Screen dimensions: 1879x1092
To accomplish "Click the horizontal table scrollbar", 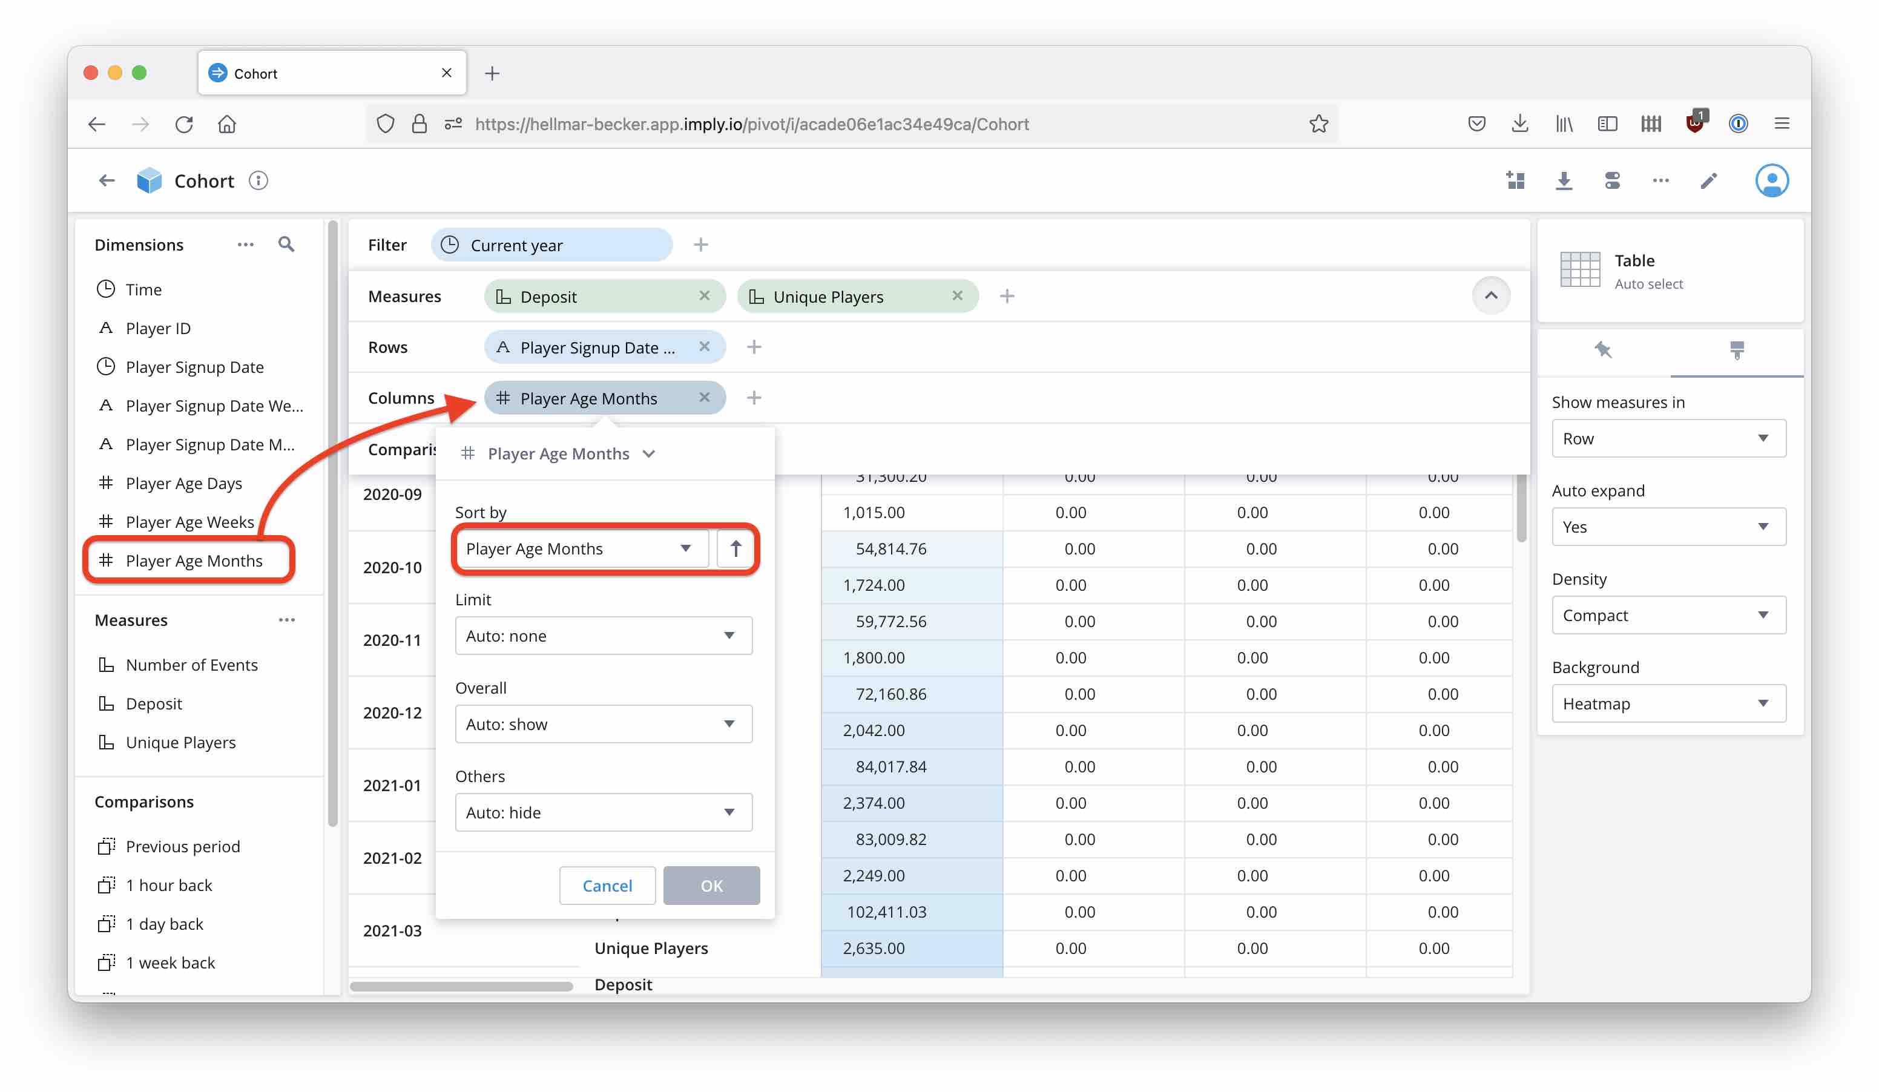I will (x=461, y=986).
